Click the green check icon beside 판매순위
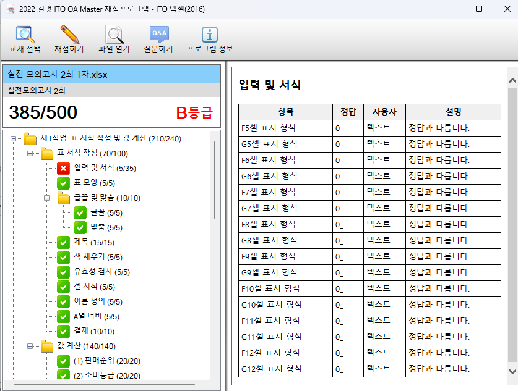The height and width of the screenshot is (391, 518). pyautogui.click(x=63, y=361)
